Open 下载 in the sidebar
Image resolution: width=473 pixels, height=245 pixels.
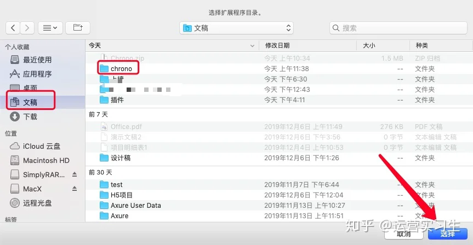(x=24, y=116)
